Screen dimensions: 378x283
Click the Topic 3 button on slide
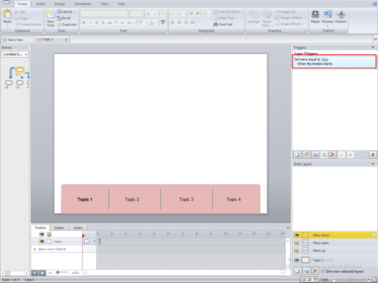186,199
